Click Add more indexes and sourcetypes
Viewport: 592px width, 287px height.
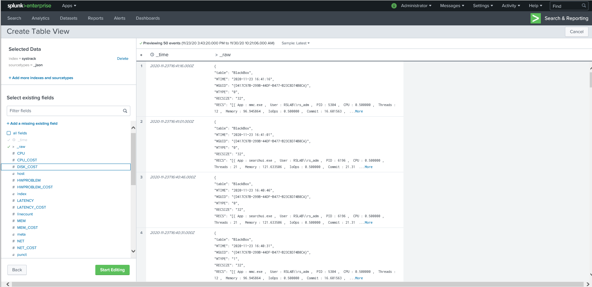(x=41, y=78)
